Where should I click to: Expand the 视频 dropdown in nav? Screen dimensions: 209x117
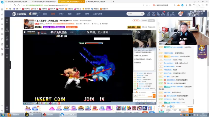click(70, 14)
